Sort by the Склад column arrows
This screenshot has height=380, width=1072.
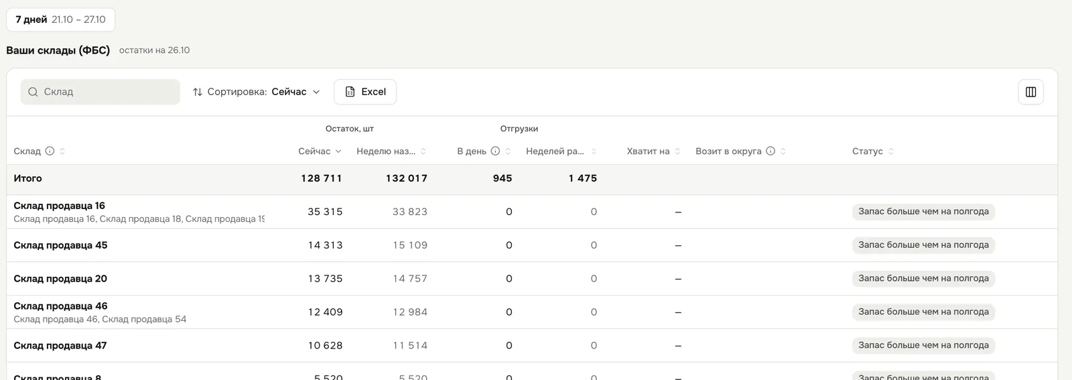[62, 151]
